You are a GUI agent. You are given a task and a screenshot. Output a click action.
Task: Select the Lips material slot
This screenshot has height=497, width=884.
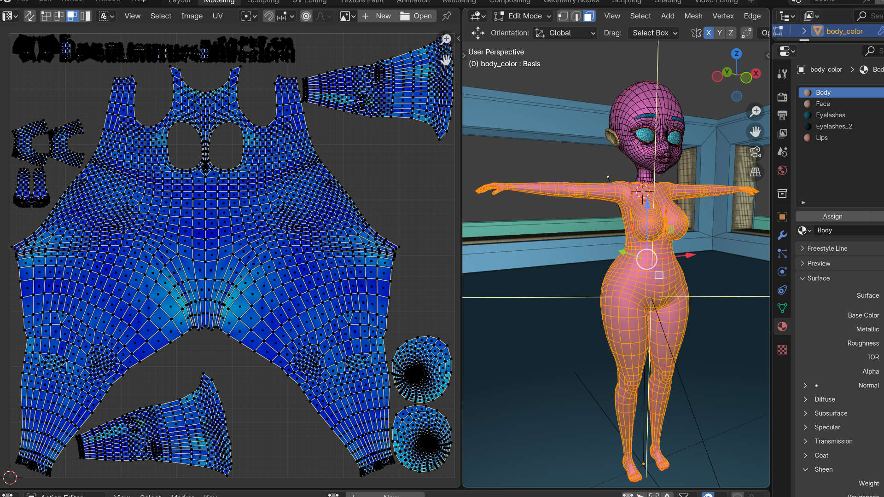click(x=821, y=138)
